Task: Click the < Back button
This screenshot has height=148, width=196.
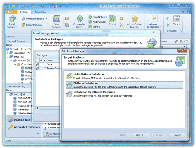Action: pyautogui.click(x=123, y=135)
